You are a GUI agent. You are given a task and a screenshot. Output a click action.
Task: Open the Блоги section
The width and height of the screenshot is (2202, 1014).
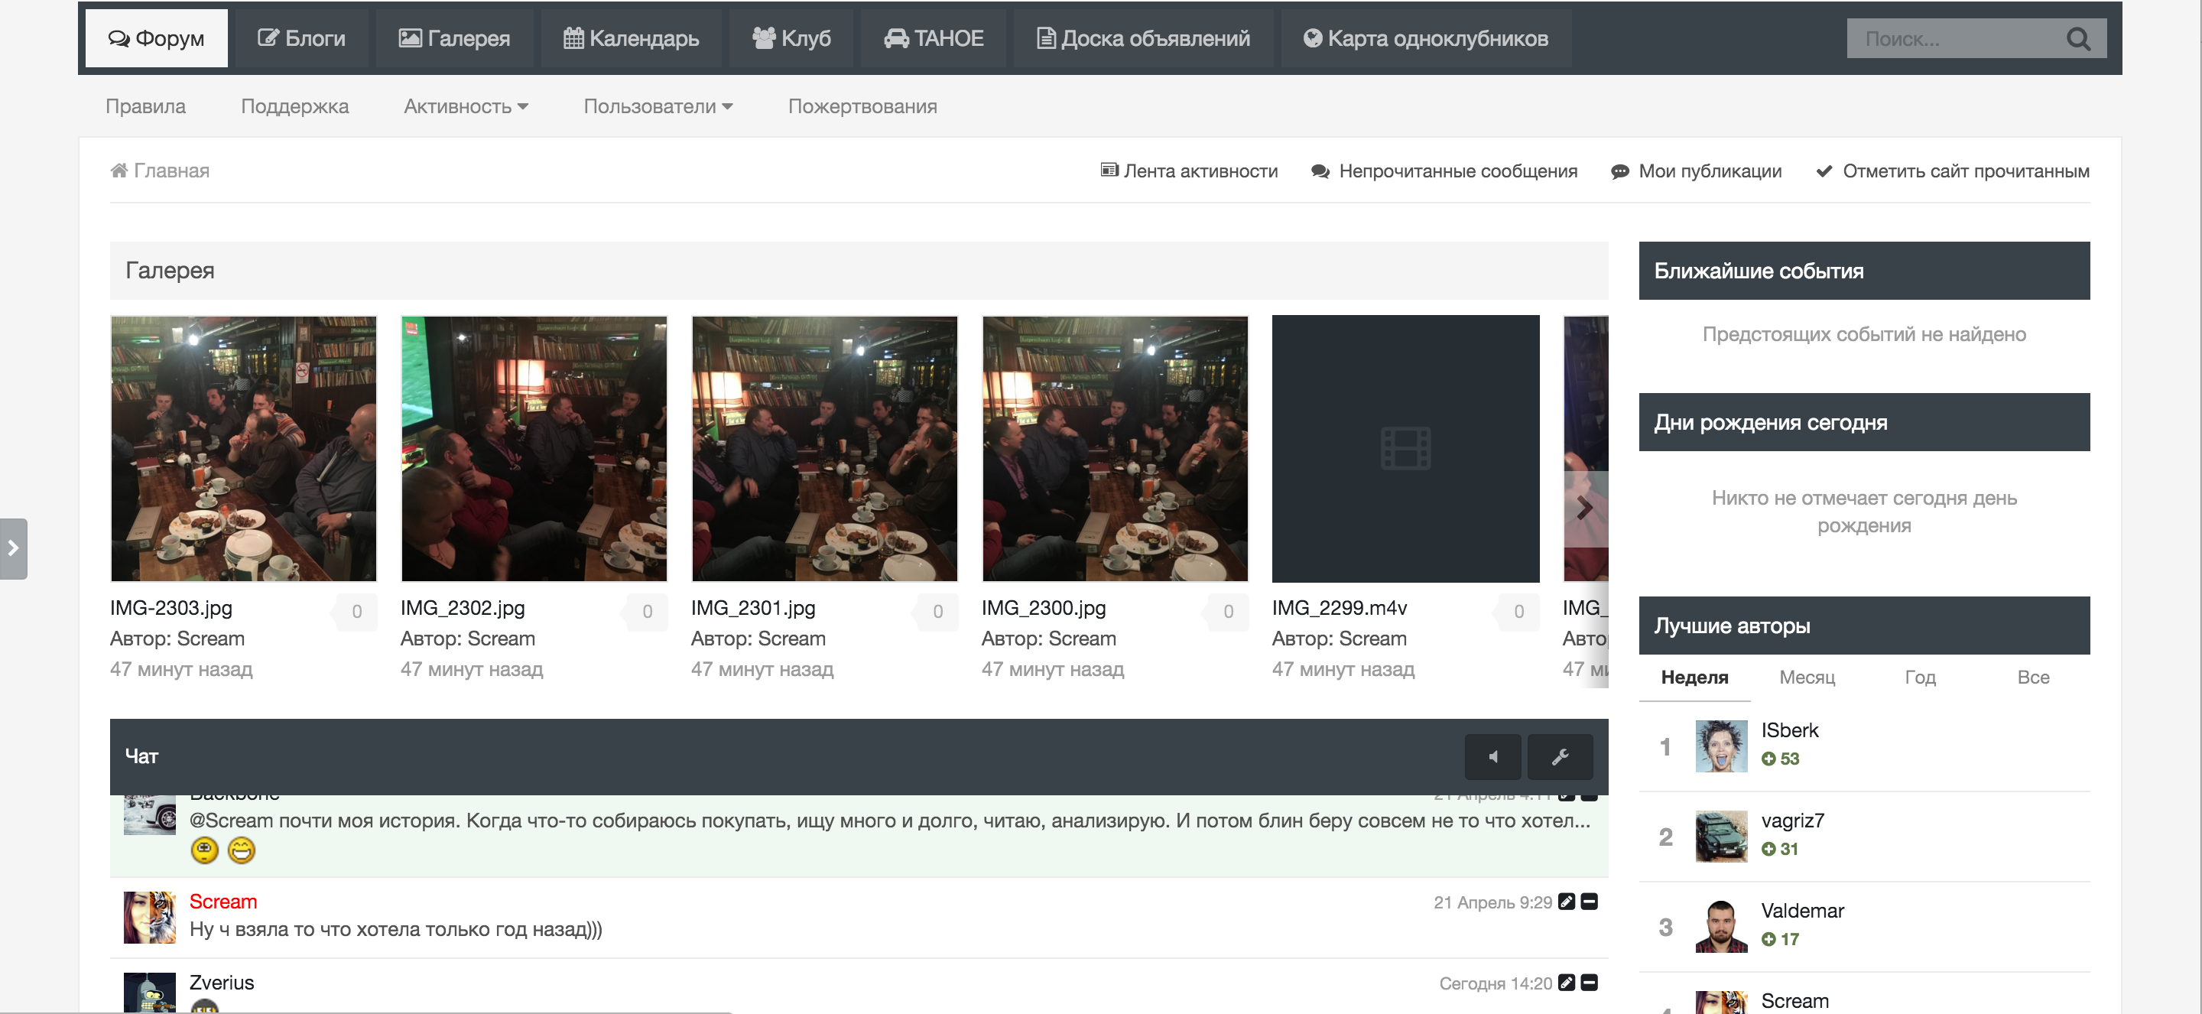click(302, 38)
